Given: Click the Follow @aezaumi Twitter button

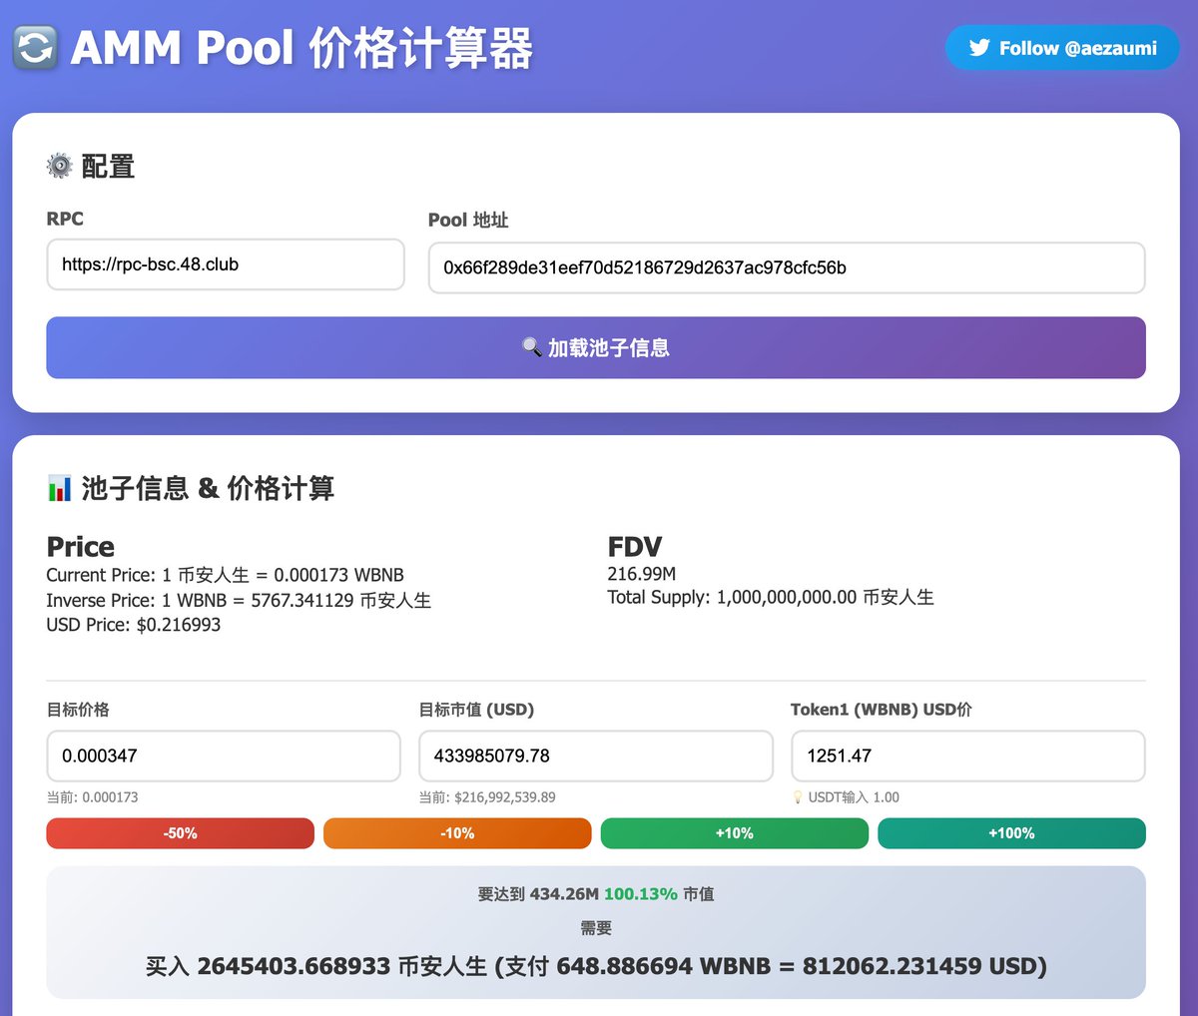Looking at the screenshot, I should (1062, 48).
